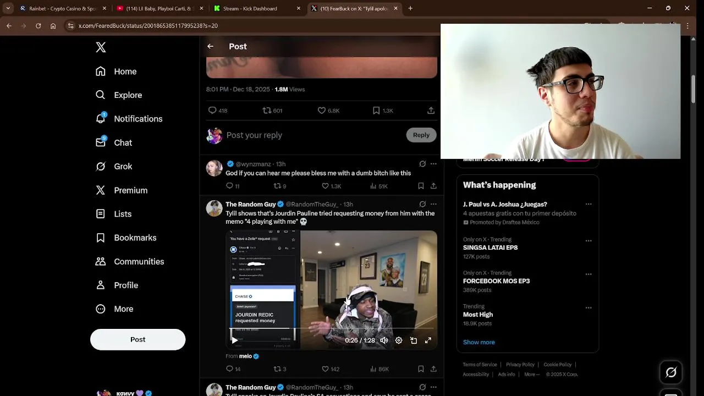Image resolution: width=704 pixels, height=396 pixels.
Task: Open options for SINGSA LATAI EP8 trend
Action: pyautogui.click(x=588, y=240)
